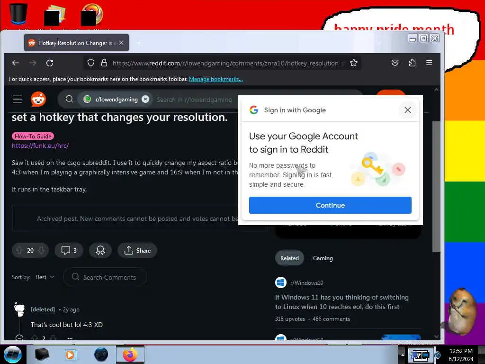
Task: Select the Hotkey Resolution Changer browser tab
Action: [76, 43]
